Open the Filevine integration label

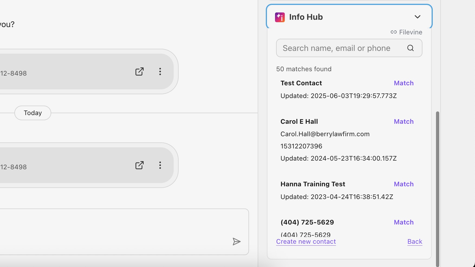tap(411, 32)
